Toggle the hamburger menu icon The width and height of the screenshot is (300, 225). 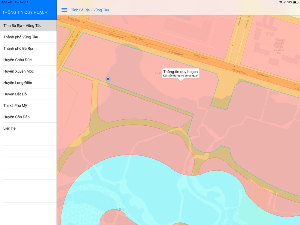[64, 10]
